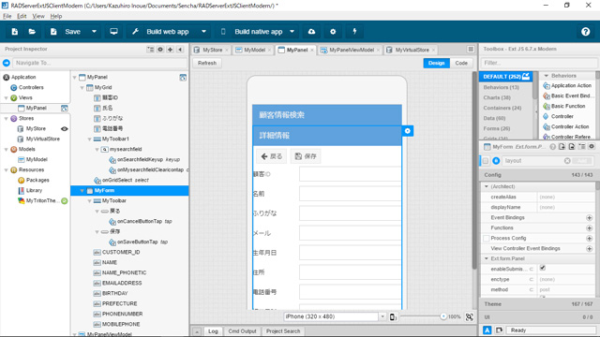
Task: Collapse the MyGrid tree node
Action: [x=82, y=87]
